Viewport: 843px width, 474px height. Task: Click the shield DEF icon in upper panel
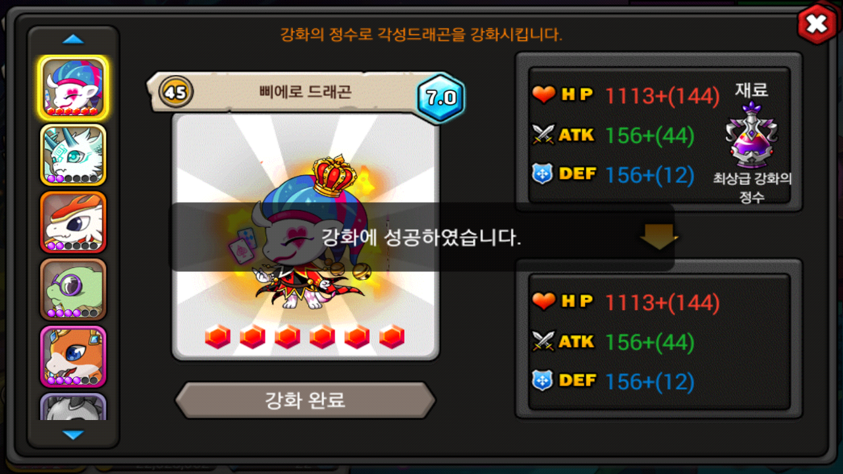click(x=543, y=174)
